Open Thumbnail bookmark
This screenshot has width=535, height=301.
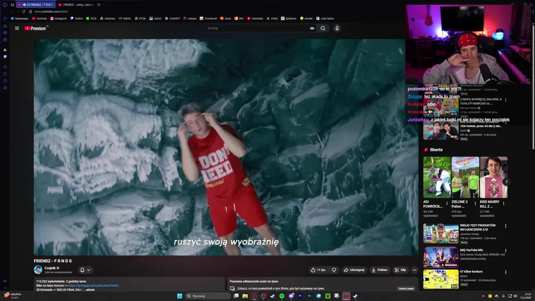pos(209,18)
